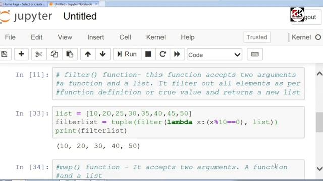
Task: Rename the notebook titled Untitled
Action: pyautogui.click(x=80, y=16)
